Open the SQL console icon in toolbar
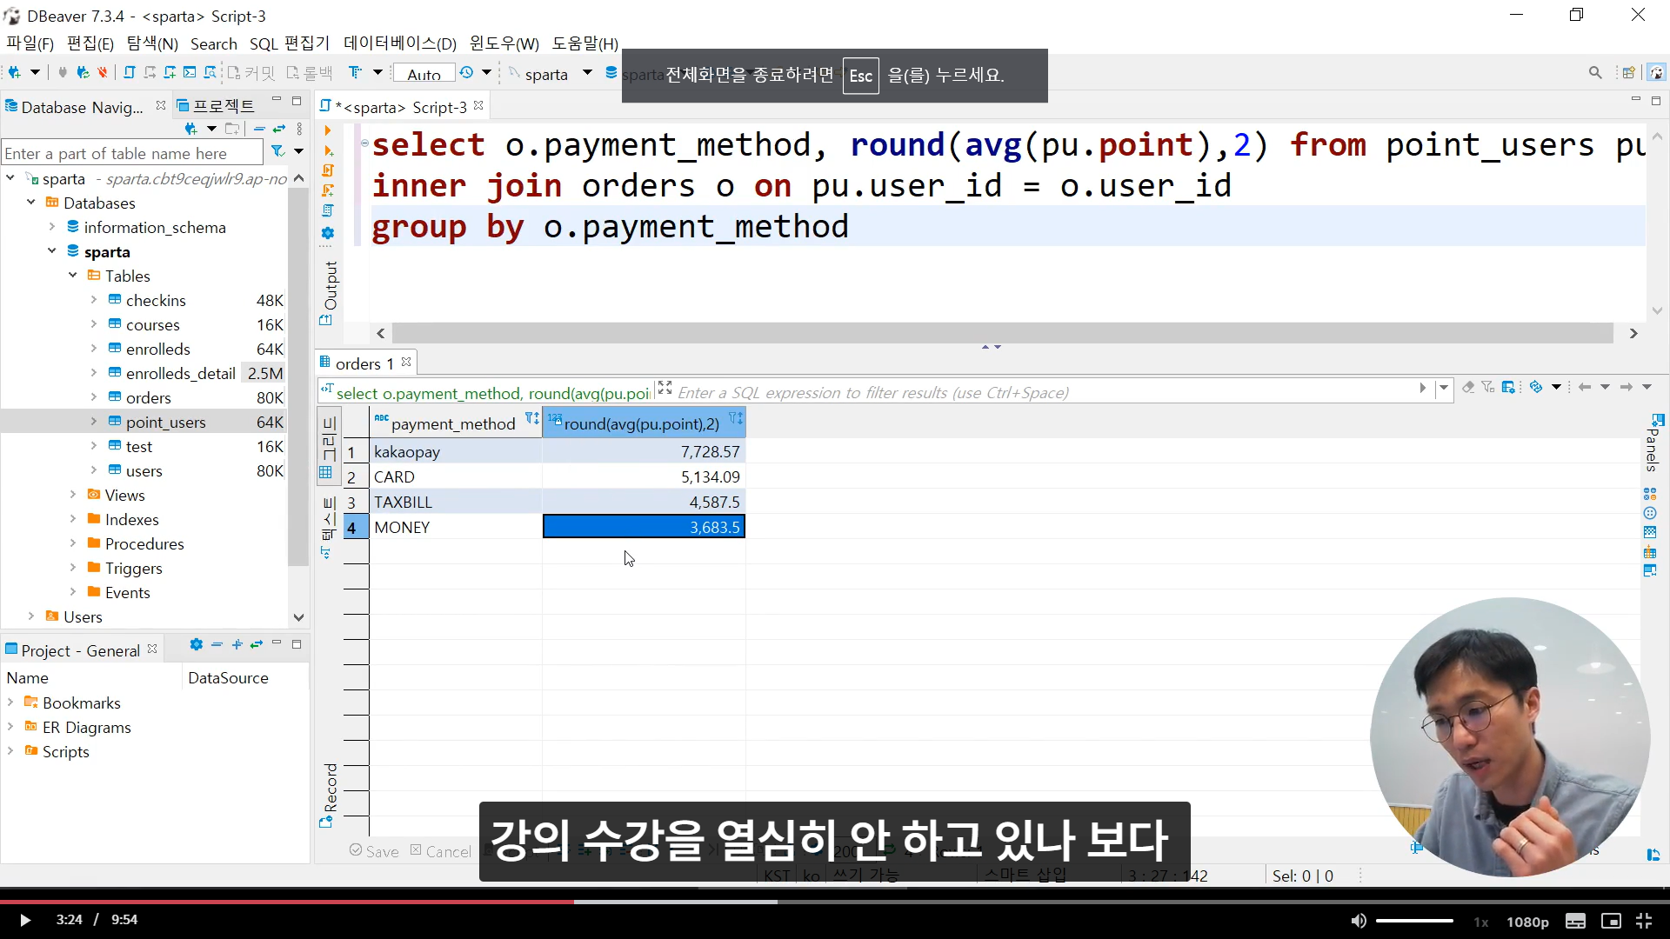This screenshot has height=939, width=1670. (x=190, y=73)
